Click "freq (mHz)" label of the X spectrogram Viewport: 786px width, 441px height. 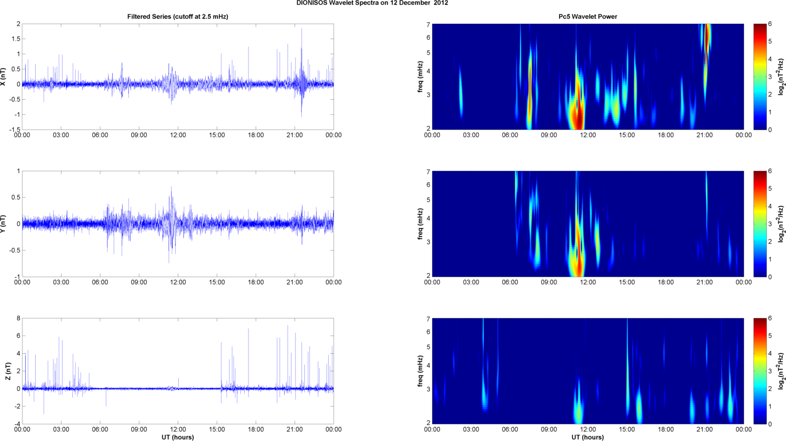pyautogui.click(x=421, y=76)
